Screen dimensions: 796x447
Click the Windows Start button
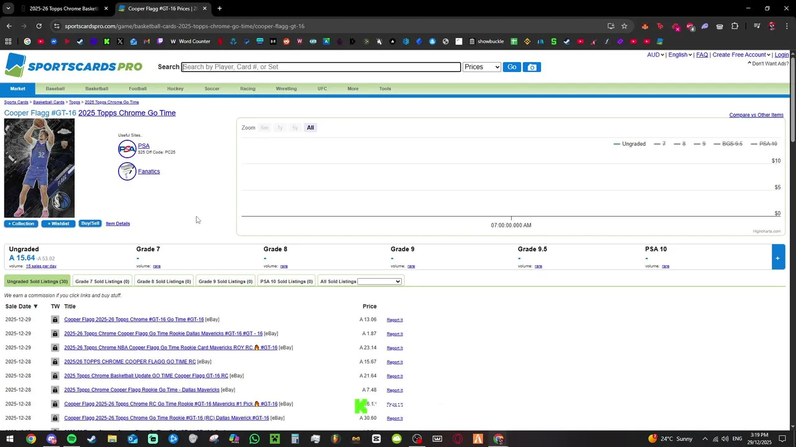10,439
